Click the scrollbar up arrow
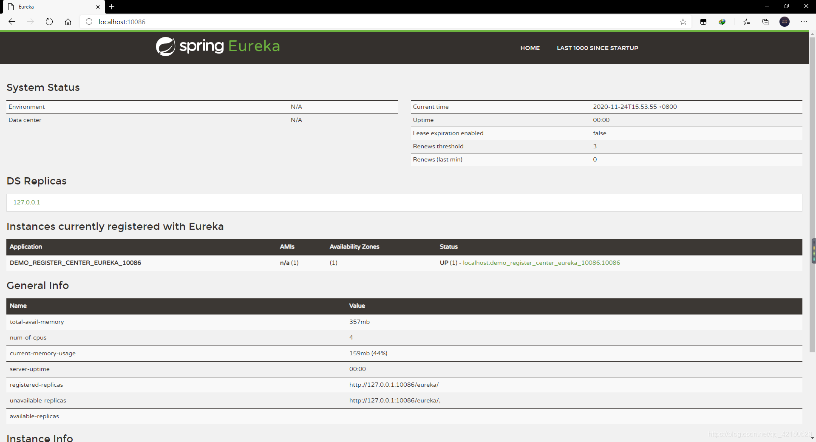The width and height of the screenshot is (816, 442). click(813, 34)
